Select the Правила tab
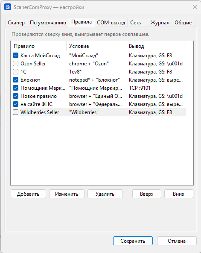The image size is (201, 253). pos(82,22)
